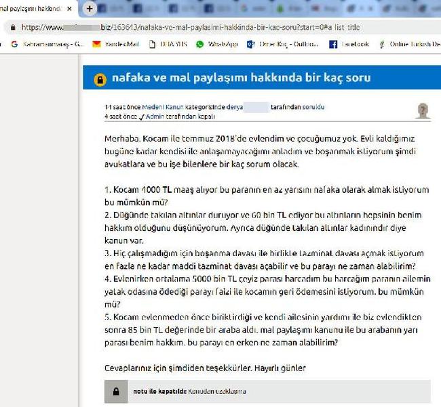Click the URL address bar
This screenshot has width=441, height=407.
point(204,28)
